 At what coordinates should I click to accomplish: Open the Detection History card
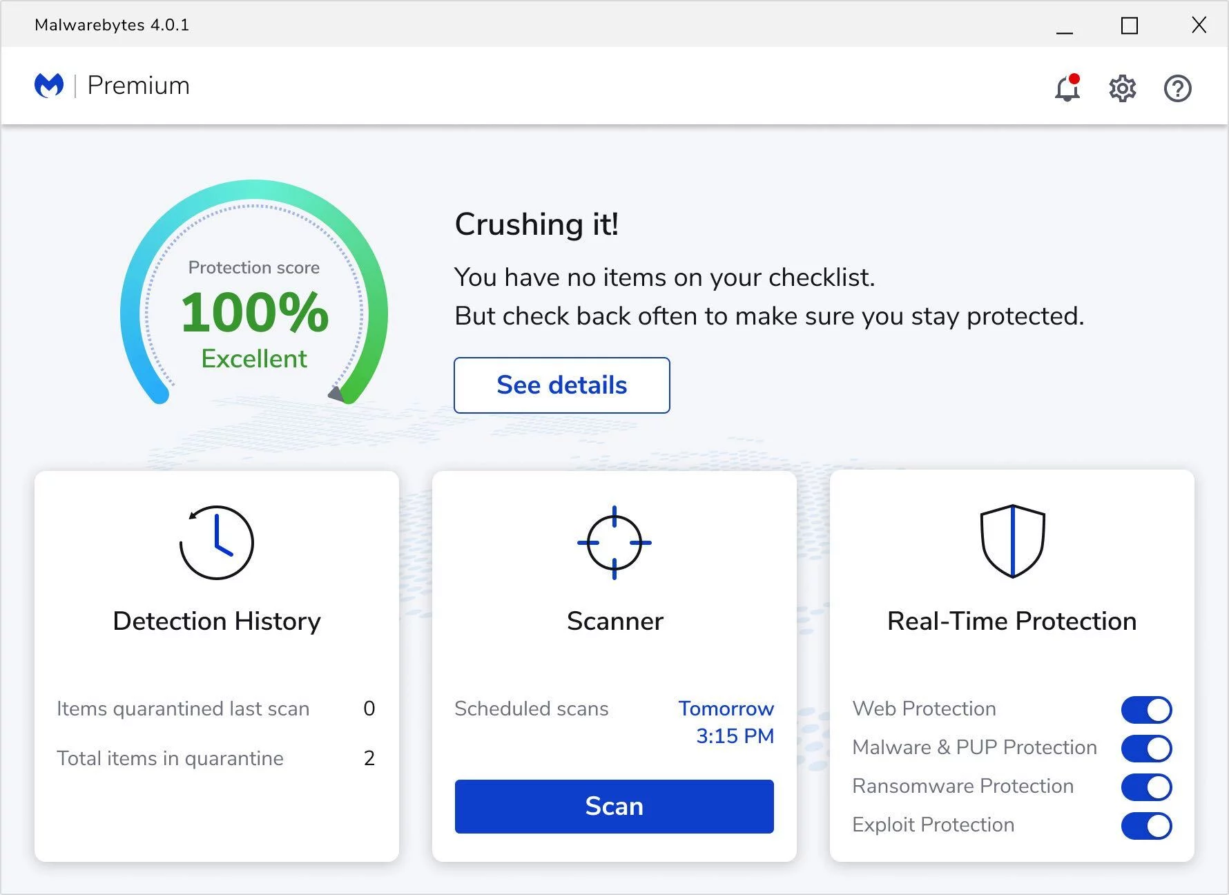[216, 621]
